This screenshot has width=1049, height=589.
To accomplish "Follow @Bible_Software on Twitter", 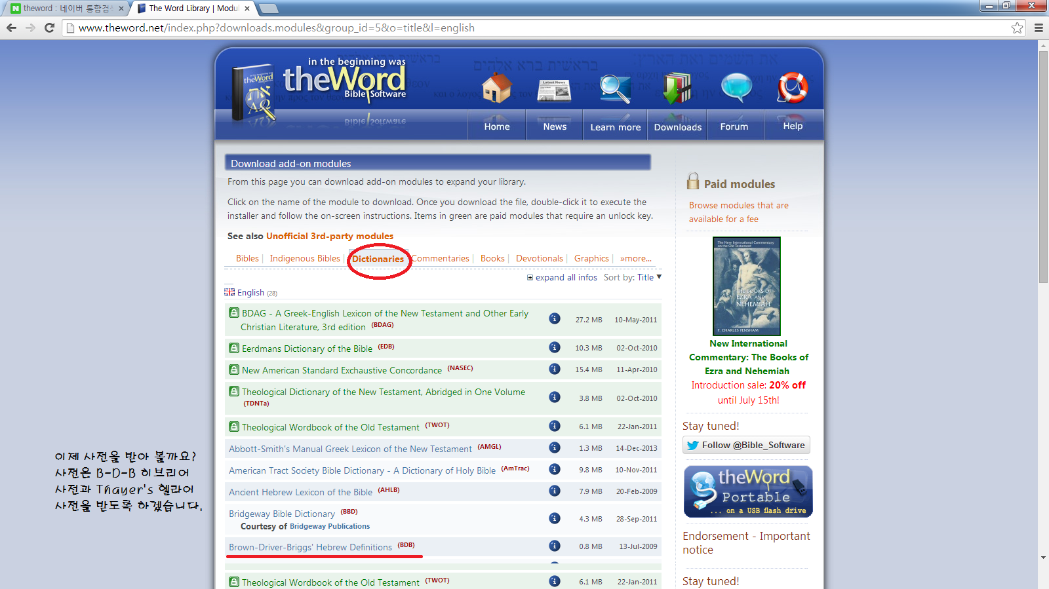I will [746, 445].
